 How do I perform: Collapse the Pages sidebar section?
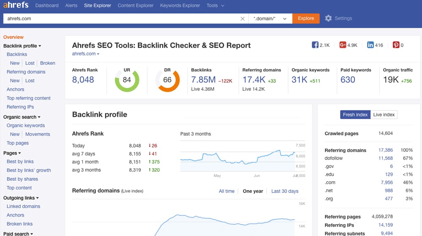click(12, 153)
